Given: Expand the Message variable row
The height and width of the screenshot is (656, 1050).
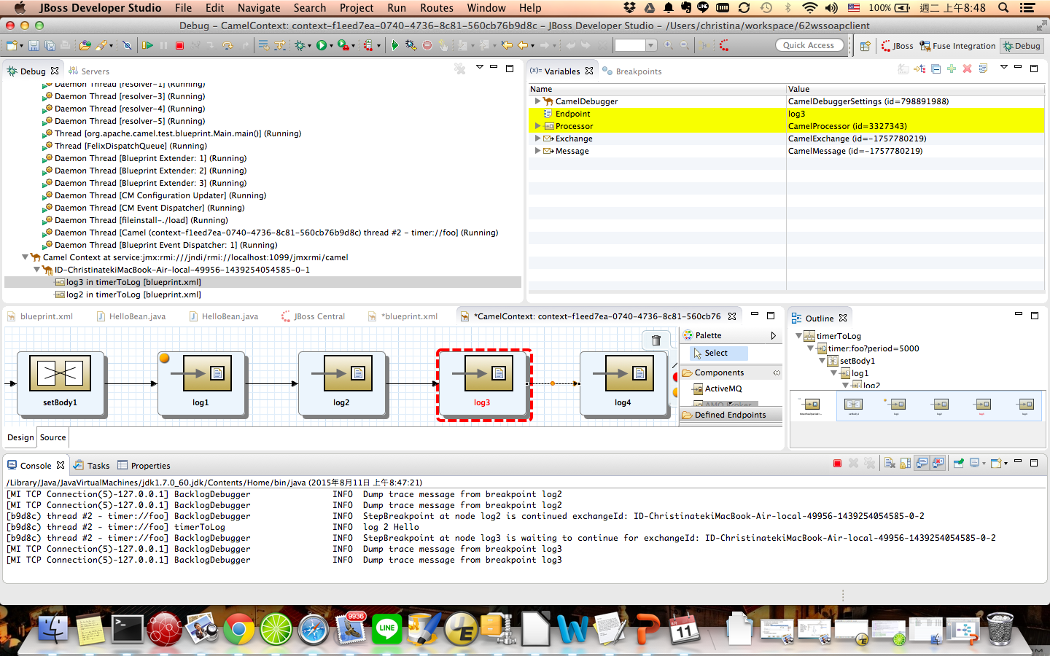Looking at the screenshot, I should pos(537,151).
